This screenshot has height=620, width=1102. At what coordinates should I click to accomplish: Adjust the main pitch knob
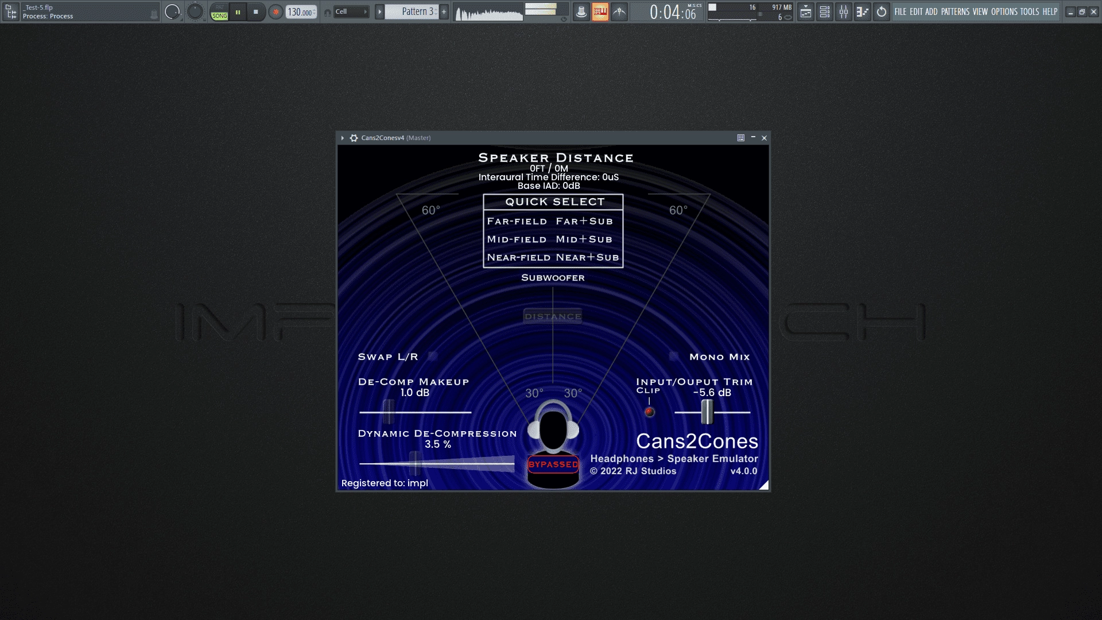[195, 11]
